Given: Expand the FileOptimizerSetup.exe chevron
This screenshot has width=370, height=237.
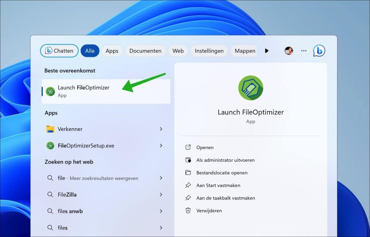Looking at the screenshot, I should 161,146.
